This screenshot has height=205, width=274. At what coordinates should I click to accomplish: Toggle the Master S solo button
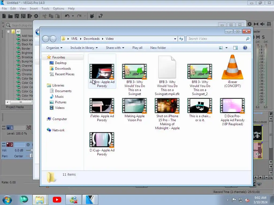[x=263, y=37]
